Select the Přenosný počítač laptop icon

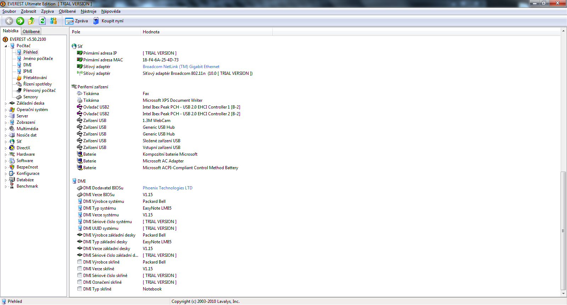pos(19,90)
